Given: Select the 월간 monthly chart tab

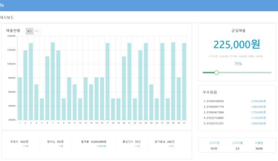Looking at the screenshot, I should tap(29, 31).
